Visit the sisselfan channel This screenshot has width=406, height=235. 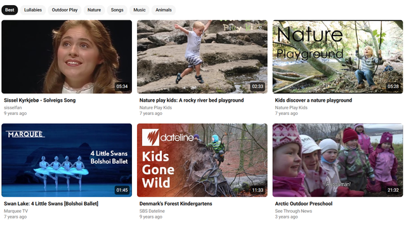tap(13, 107)
